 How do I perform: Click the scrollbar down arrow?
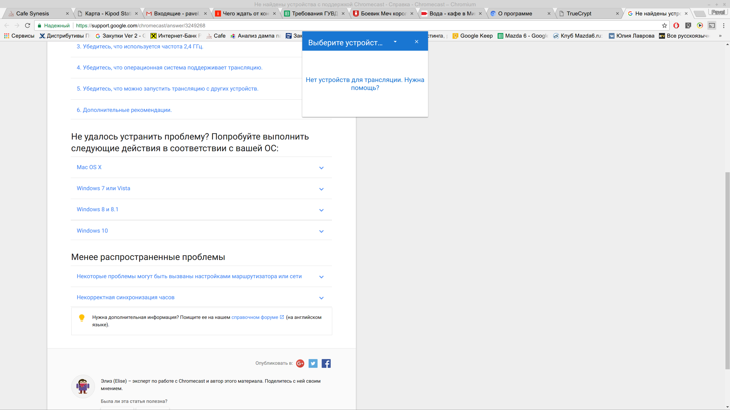click(x=727, y=407)
